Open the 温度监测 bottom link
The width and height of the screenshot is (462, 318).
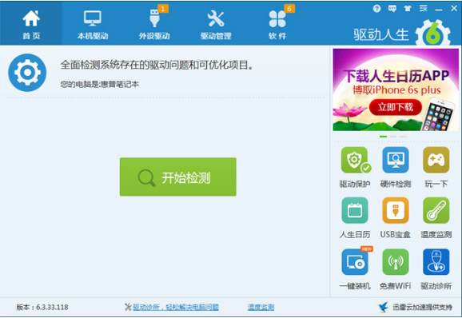pyautogui.click(x=261, y=307)
